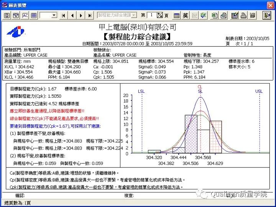
Task: Go to the first page
Action: 64,15
